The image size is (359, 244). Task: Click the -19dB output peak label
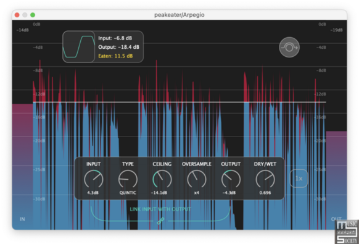pos(336,30)
